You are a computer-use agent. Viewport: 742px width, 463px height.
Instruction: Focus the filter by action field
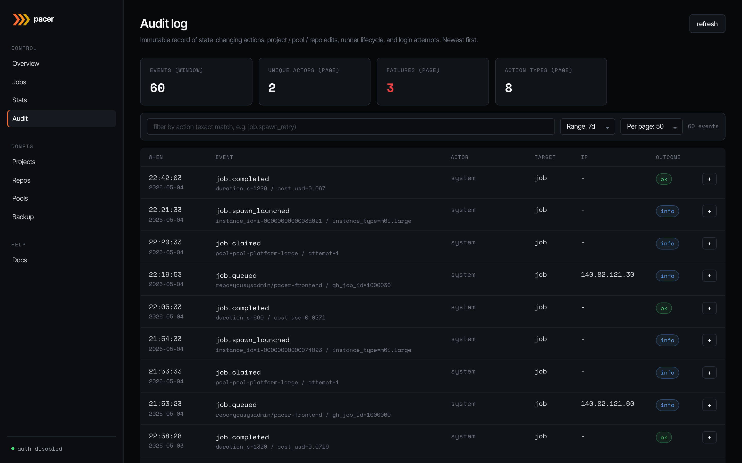pos(351,127)
